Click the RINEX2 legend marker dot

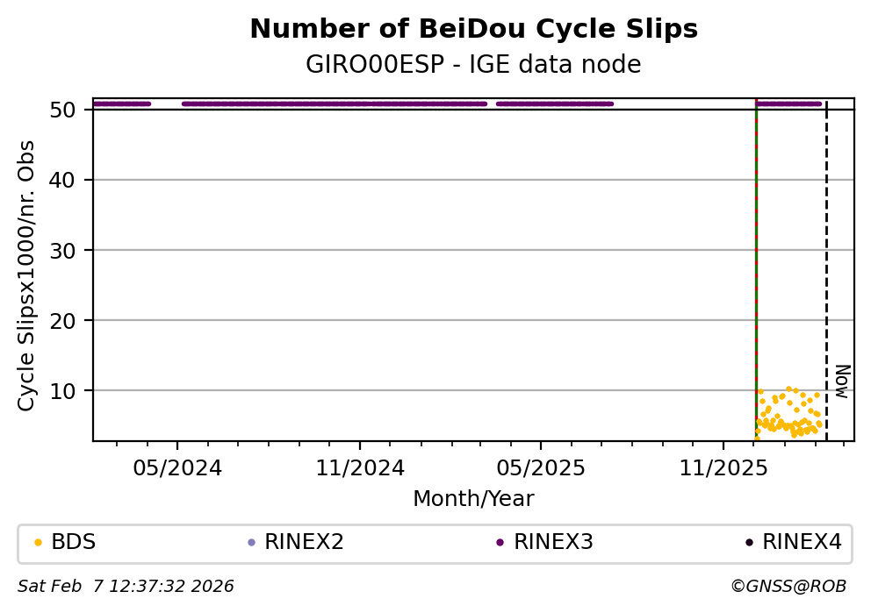pyautogui.click(x=251, y=542)
